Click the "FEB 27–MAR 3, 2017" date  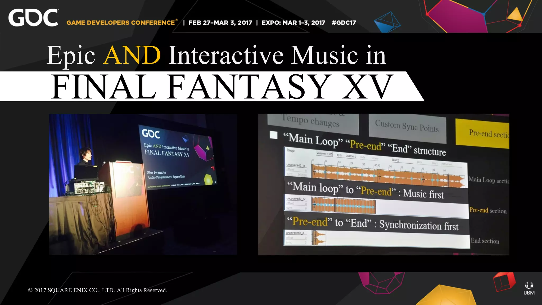(220, 23)
